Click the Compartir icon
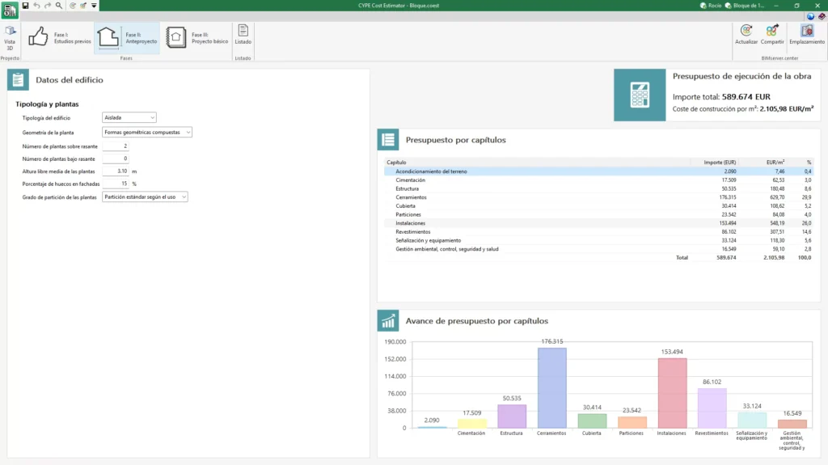Image resolution: width=828 pixels, height=465 pixels. tap(772, 34)
